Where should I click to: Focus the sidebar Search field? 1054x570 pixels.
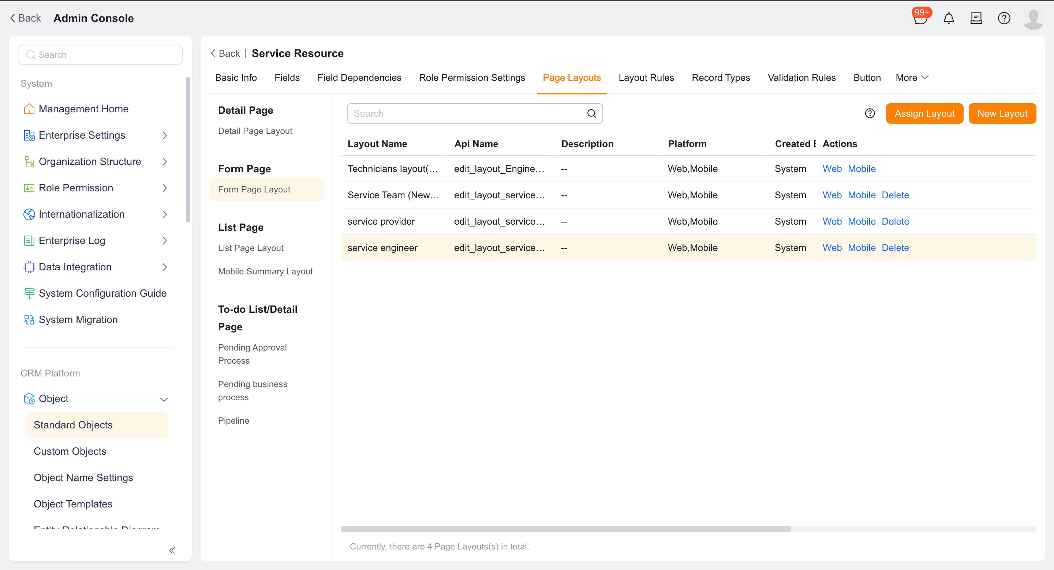point(100,55)
